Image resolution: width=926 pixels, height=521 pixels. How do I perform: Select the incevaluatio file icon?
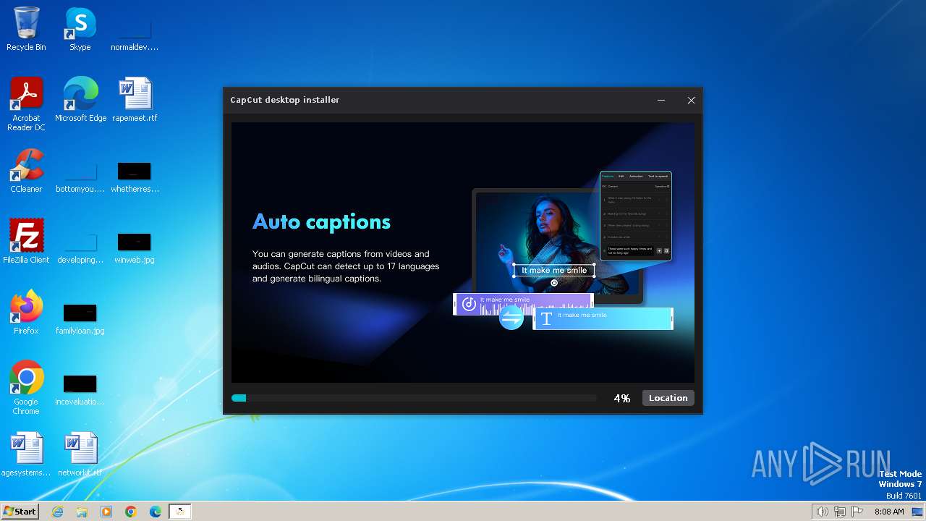pyautogui.click(x=80, y=388)
